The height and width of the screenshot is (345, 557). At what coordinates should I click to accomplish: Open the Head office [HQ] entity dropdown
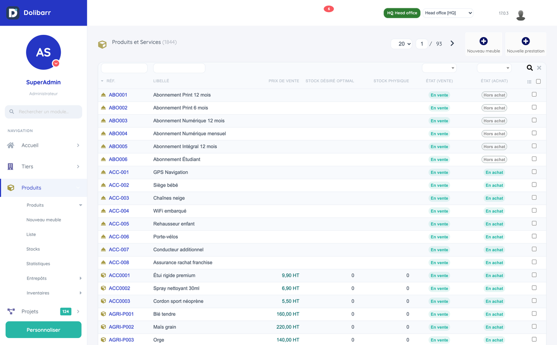pyautogui.click(x=448, y=13)
